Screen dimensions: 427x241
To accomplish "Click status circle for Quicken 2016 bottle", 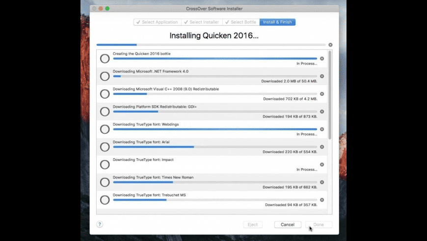I will click(x=105, y=59).
